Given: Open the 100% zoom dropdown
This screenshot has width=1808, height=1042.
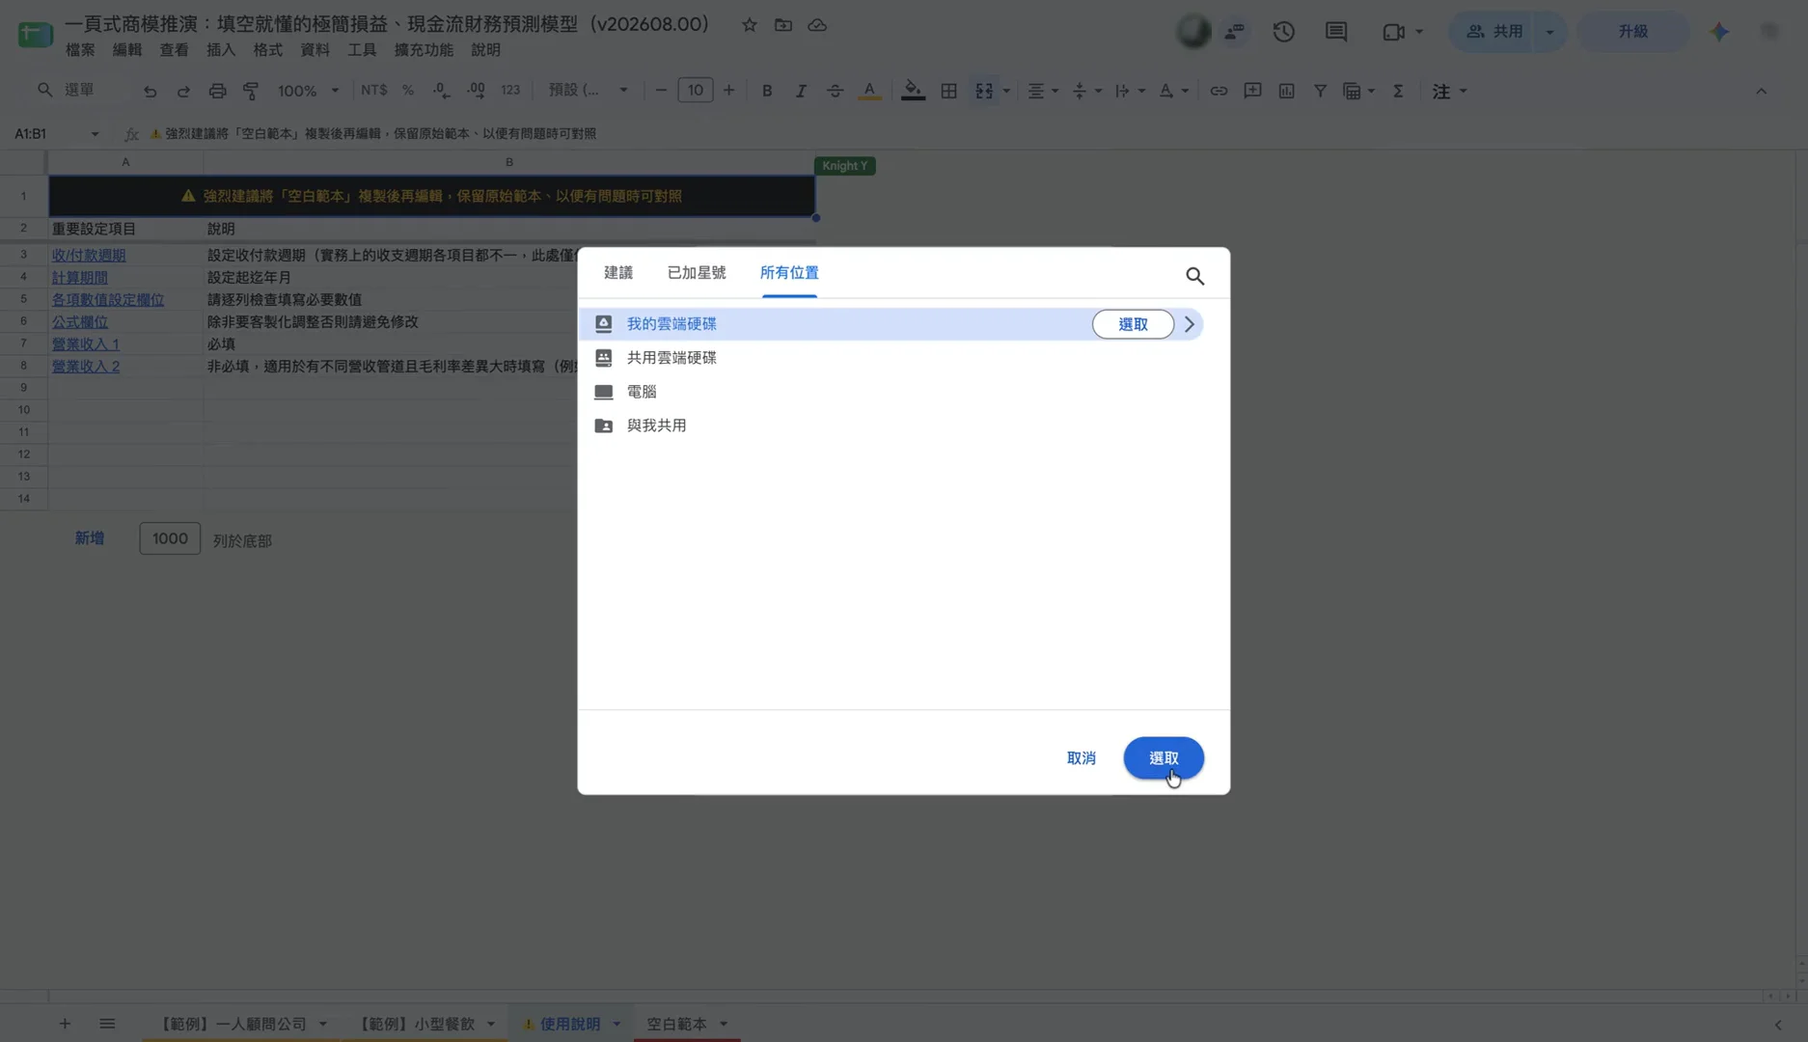Looking at the screenshot, I should [308, 91].
